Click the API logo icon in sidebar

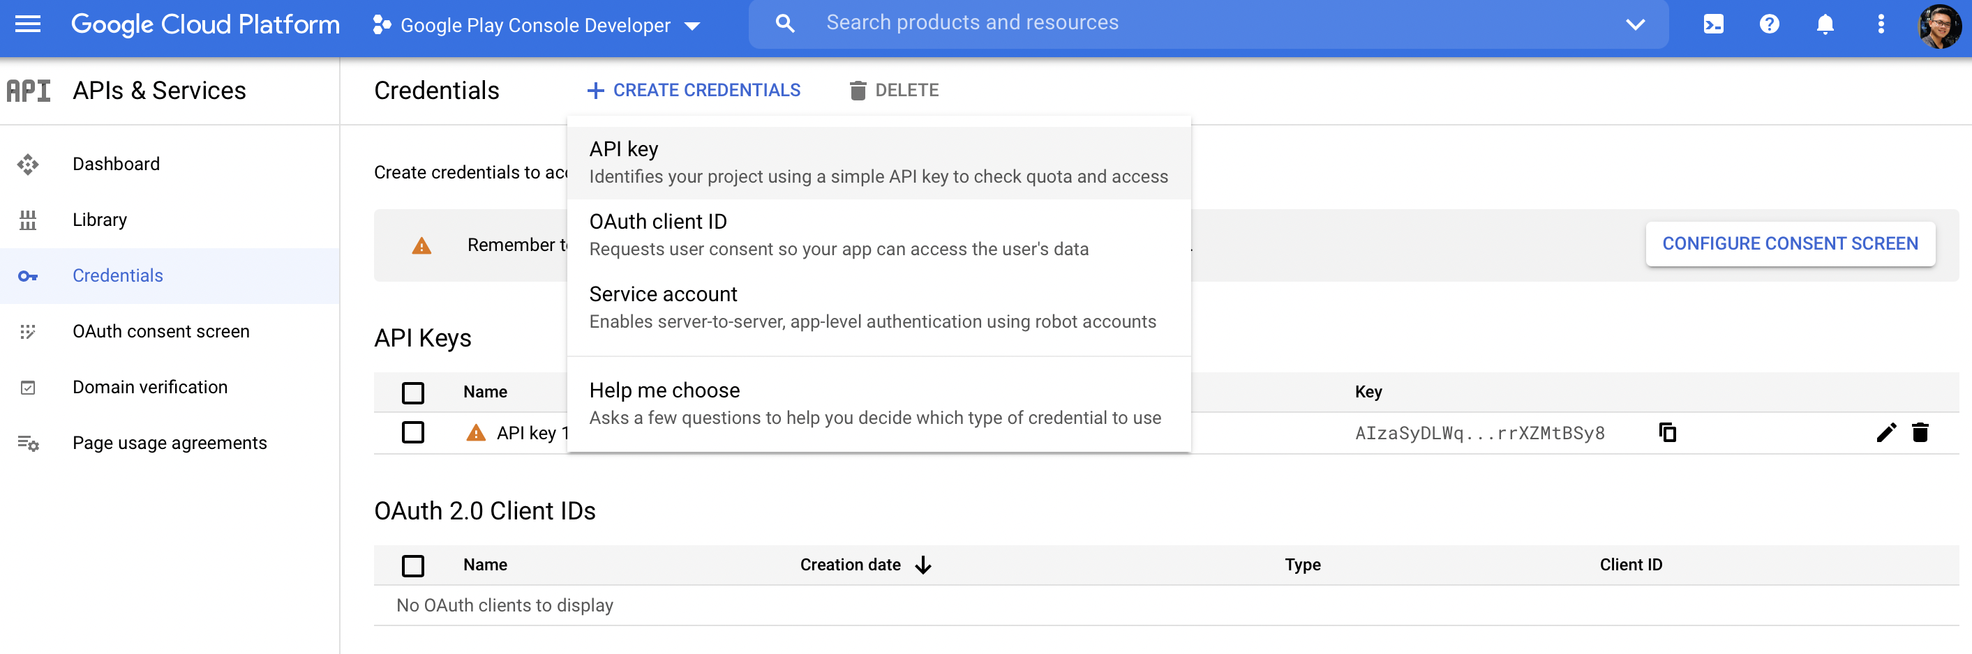(29, 90)
